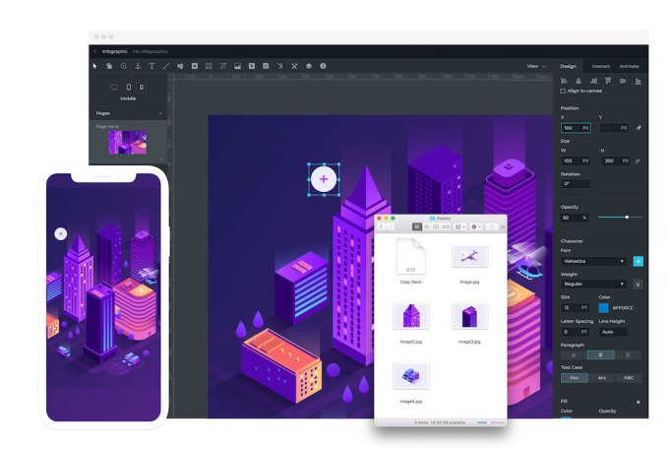Screen dimensions: 669x449
Task: Click the blue plus button beside font
Action: pyautogui.click(x=638, y=261)
